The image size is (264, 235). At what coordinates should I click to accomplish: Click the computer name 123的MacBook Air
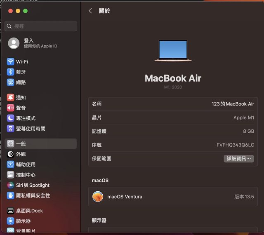coord(233,104)
